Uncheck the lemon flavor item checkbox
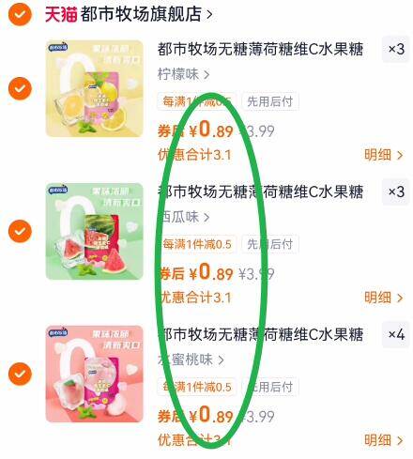 coord(20,88)
